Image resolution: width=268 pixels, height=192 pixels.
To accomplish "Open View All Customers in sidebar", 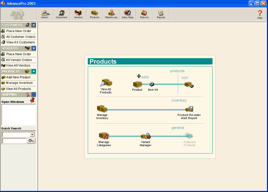I will pos(18,42).
